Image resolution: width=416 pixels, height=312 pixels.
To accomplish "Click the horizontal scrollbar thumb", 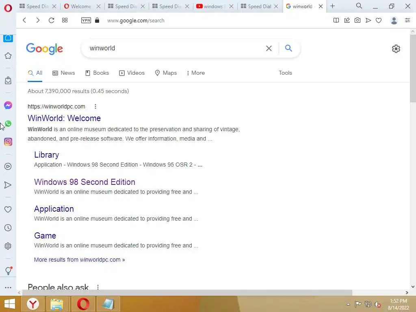I will [187, 292].
